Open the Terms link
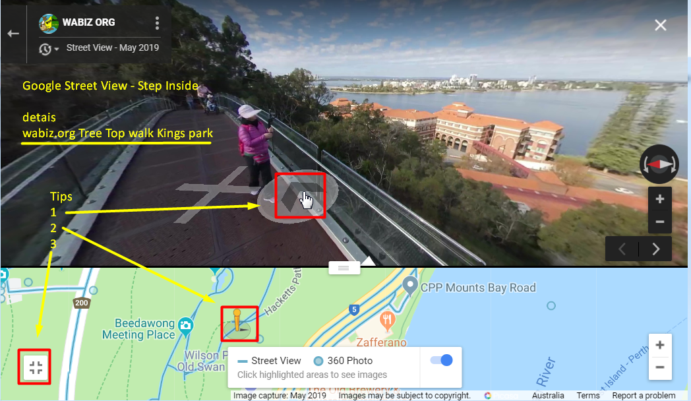The width and height of the screenshot is (691, 401). click(588, 395)
